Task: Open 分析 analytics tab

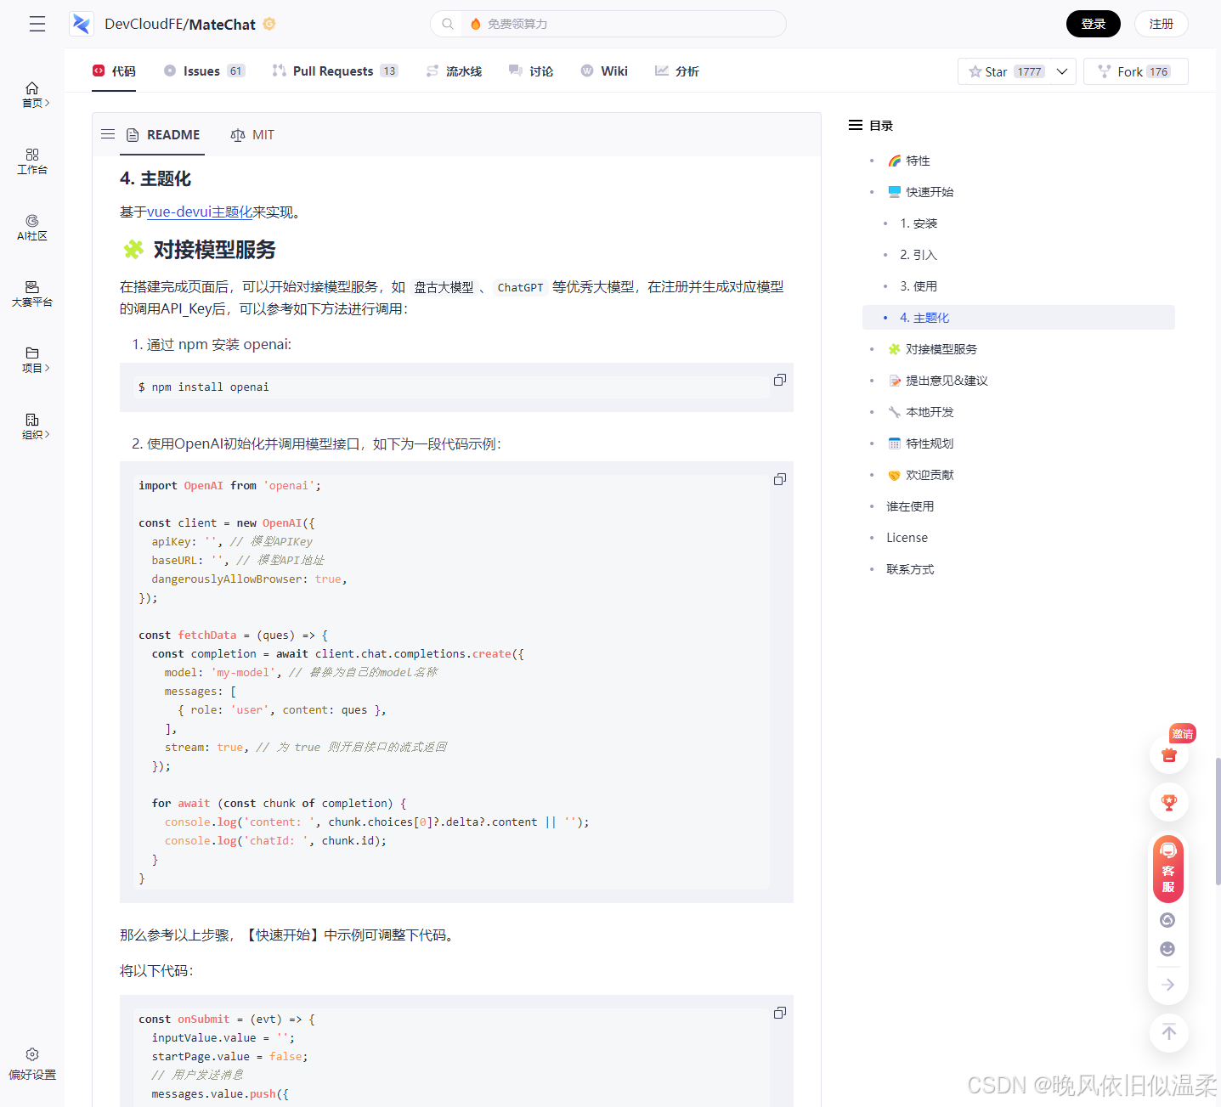Action: tap(677, 71)
